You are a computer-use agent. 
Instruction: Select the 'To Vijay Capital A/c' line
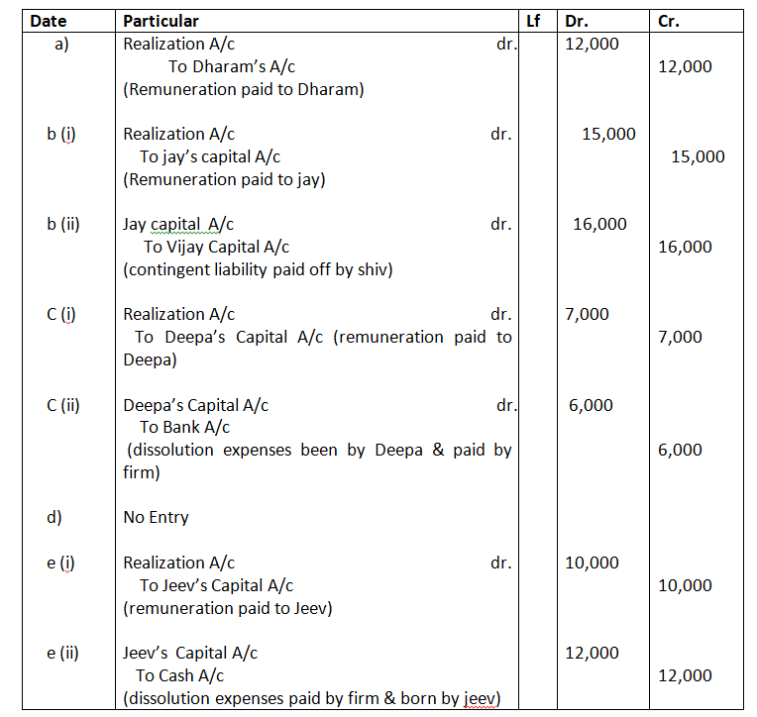click(x=216, y=247)
